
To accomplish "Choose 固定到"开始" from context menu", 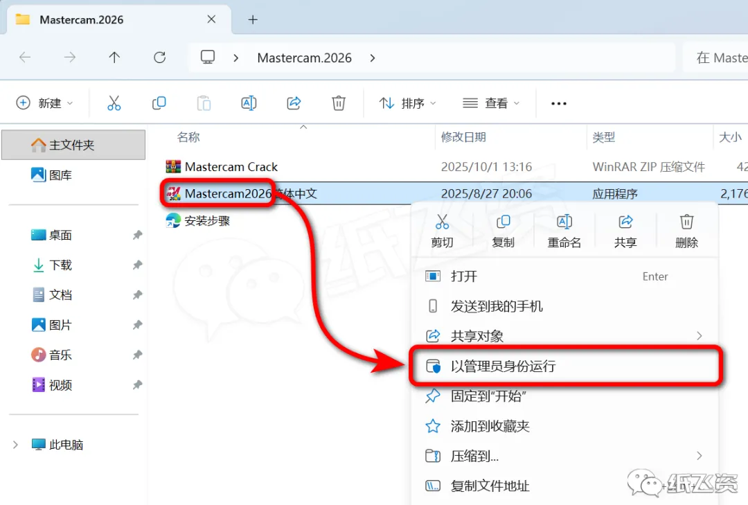I will (564, 396).
